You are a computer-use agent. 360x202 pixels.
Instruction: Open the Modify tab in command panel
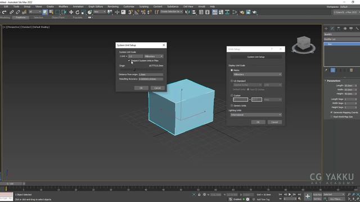(x=332, y=29)
